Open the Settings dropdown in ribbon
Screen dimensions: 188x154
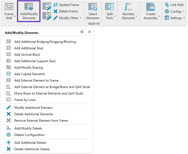(x=175, y=18)
